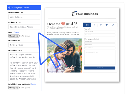Click the minus circle icon in header
This screenshot has width=126, height=100.
9,7
